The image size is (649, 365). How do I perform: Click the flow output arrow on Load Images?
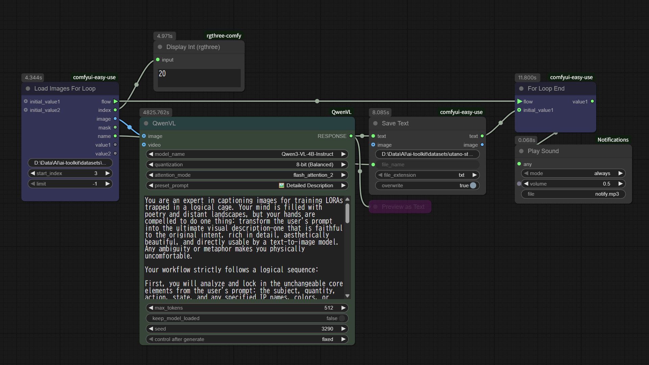coord(116,101)
